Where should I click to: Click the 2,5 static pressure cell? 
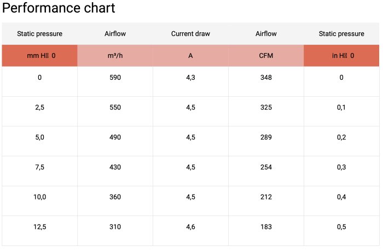(39, 108)
